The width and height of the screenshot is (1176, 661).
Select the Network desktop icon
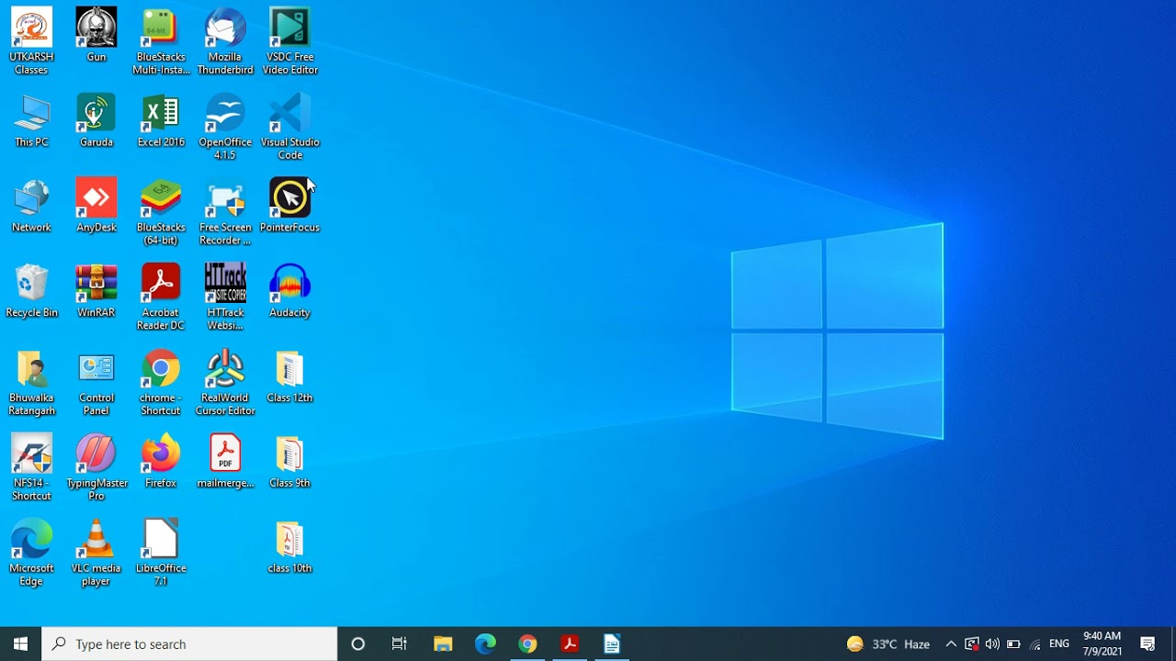[31, 206]
